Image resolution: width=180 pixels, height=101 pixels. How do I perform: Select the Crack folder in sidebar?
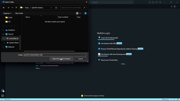9,17
